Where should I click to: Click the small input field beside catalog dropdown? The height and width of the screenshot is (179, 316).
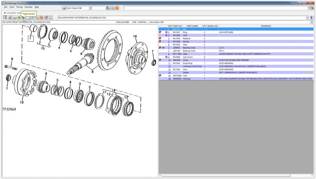pos(99,8)
